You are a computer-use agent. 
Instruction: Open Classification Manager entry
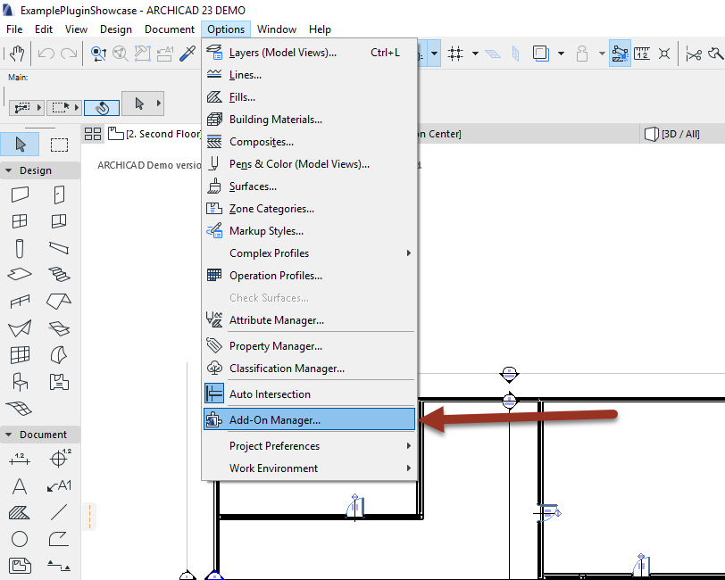pyautogui.click(x=310, y=369)
